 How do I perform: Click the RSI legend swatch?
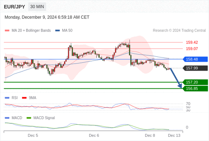point(7,98)
